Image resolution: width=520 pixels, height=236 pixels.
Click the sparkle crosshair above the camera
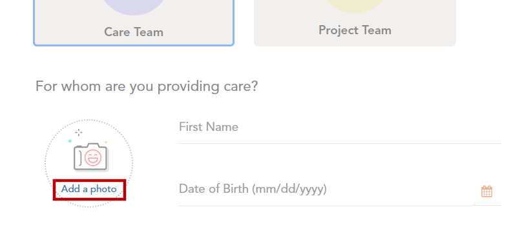coord(79,132)
